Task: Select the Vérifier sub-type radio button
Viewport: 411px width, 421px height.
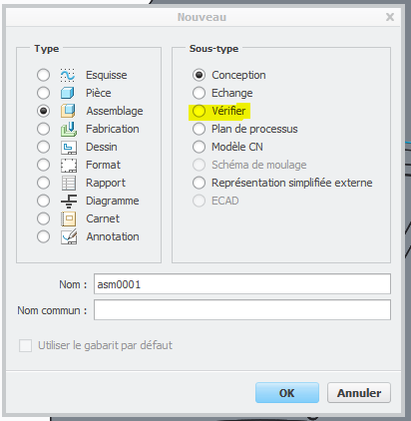Action: pos(199,111)
